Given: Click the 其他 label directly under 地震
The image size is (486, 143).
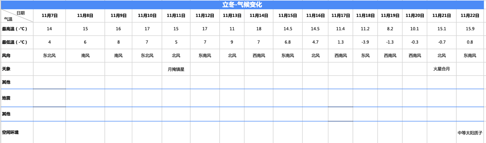Looking at the screenshot, I should [x=17, y=114].
